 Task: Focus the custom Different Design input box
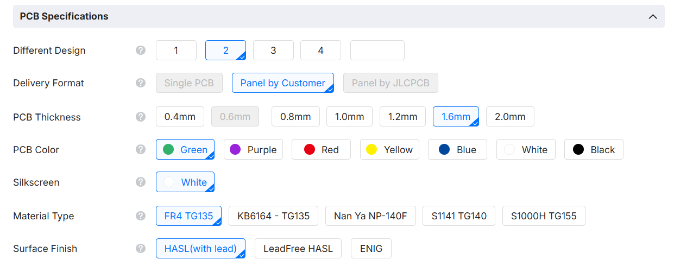(x=377, y=50)
